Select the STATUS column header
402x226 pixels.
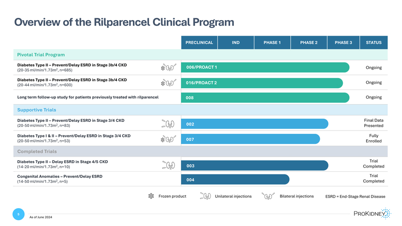coord(374,42)
